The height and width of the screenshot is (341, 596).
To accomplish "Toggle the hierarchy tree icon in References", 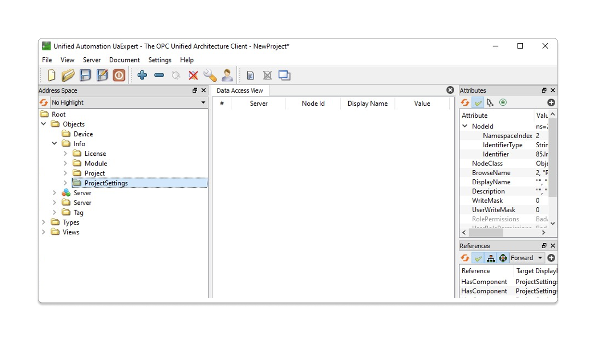I will point(491,258).
